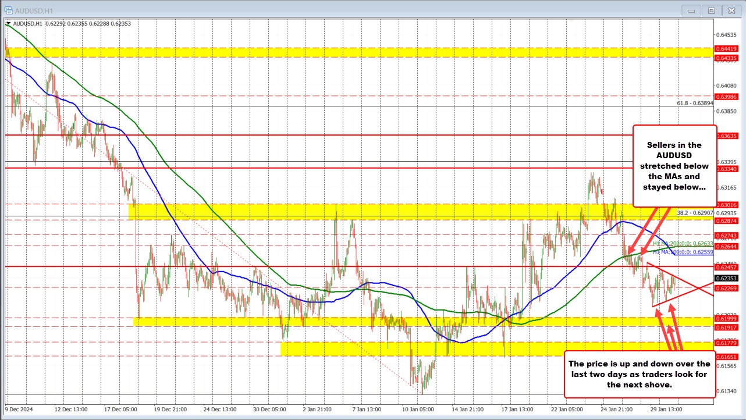746x420 pixels.
Task: Collapse the OHLC quote line via the black triangle
Action: tap(7, 24)
